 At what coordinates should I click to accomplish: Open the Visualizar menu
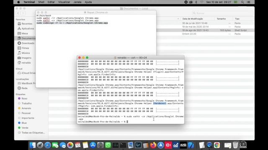64,2
